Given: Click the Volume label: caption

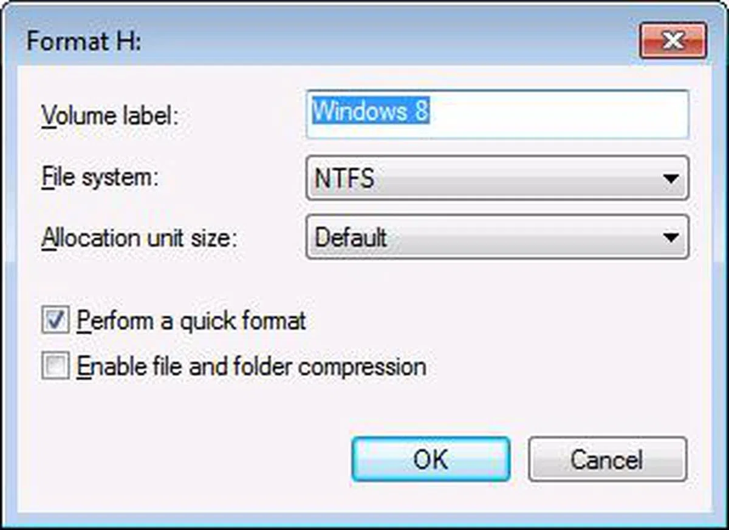Looking at the screenshot, I should coord(110,115).
